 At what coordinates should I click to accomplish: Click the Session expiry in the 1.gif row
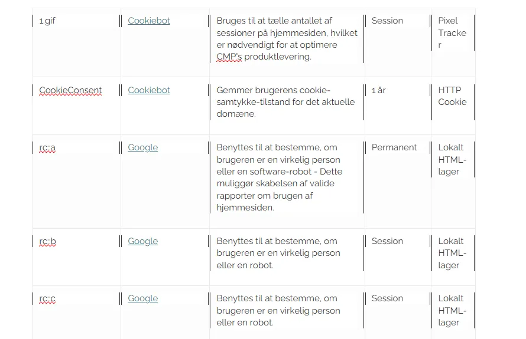tap(387, 21)
